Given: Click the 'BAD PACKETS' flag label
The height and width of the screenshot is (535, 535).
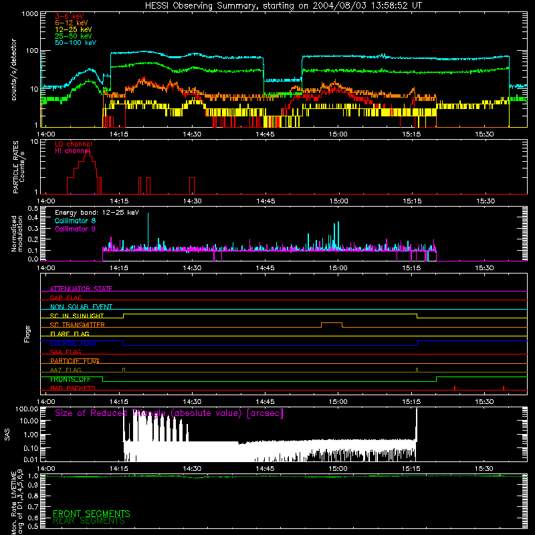Looking at the screenshot, I should pos(73,388).
